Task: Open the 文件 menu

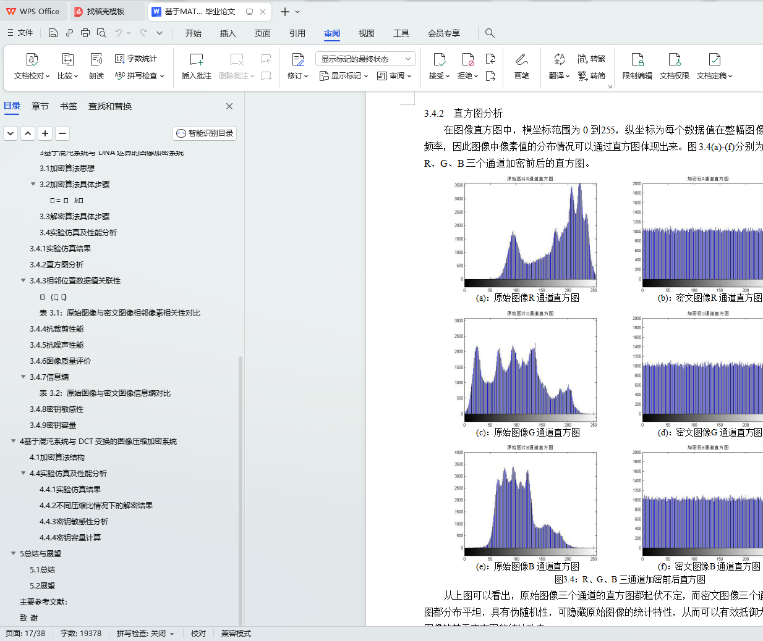Action: 20,33
